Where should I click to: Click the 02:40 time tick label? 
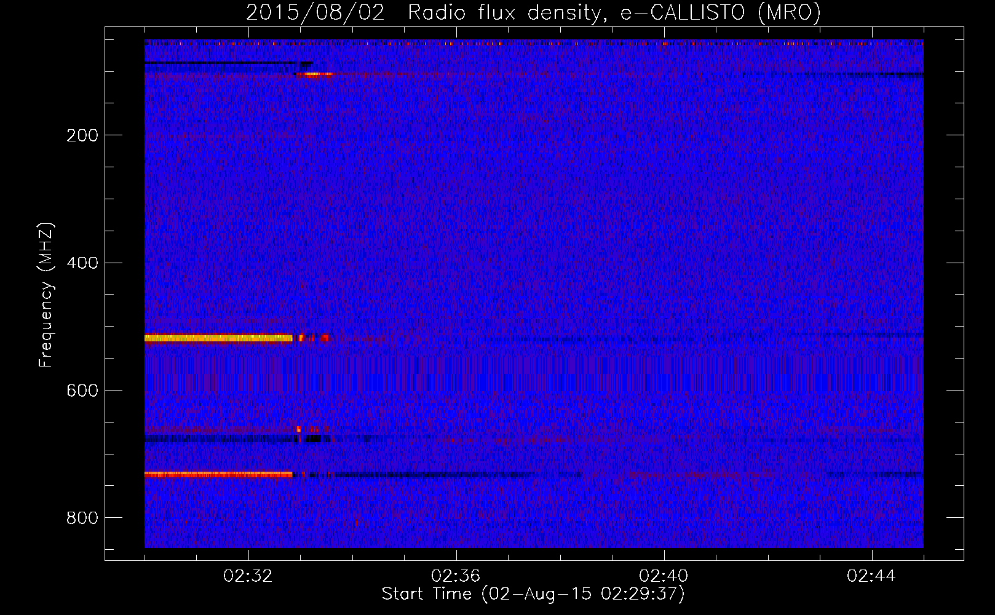(664, 576)
